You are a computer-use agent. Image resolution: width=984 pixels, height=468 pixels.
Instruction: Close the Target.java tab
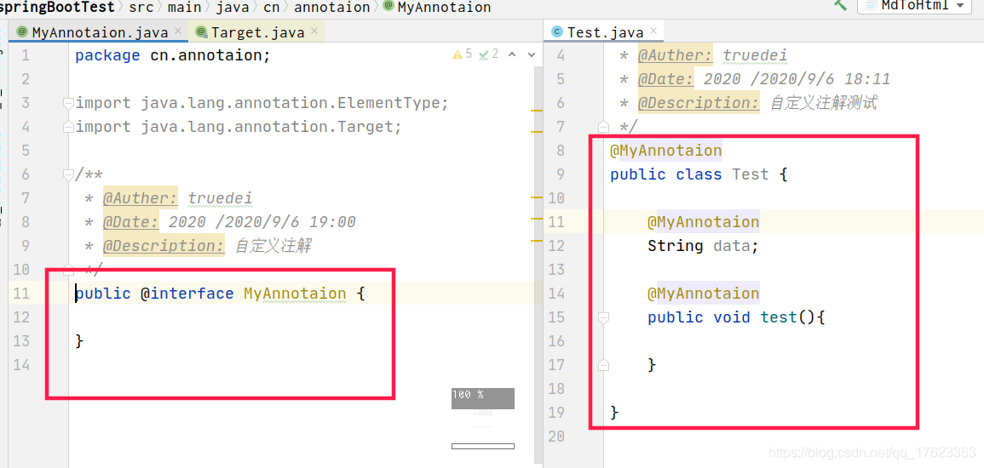pos(314,31)
